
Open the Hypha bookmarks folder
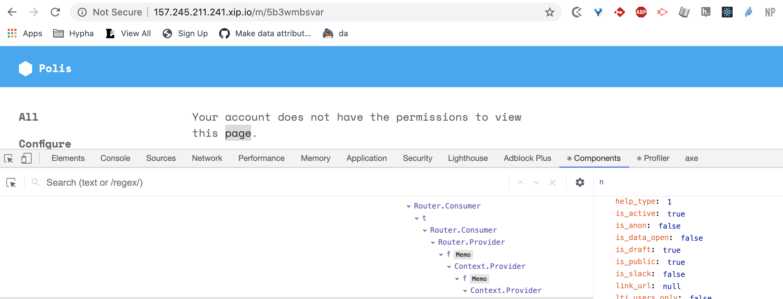[x=73, y=34]
